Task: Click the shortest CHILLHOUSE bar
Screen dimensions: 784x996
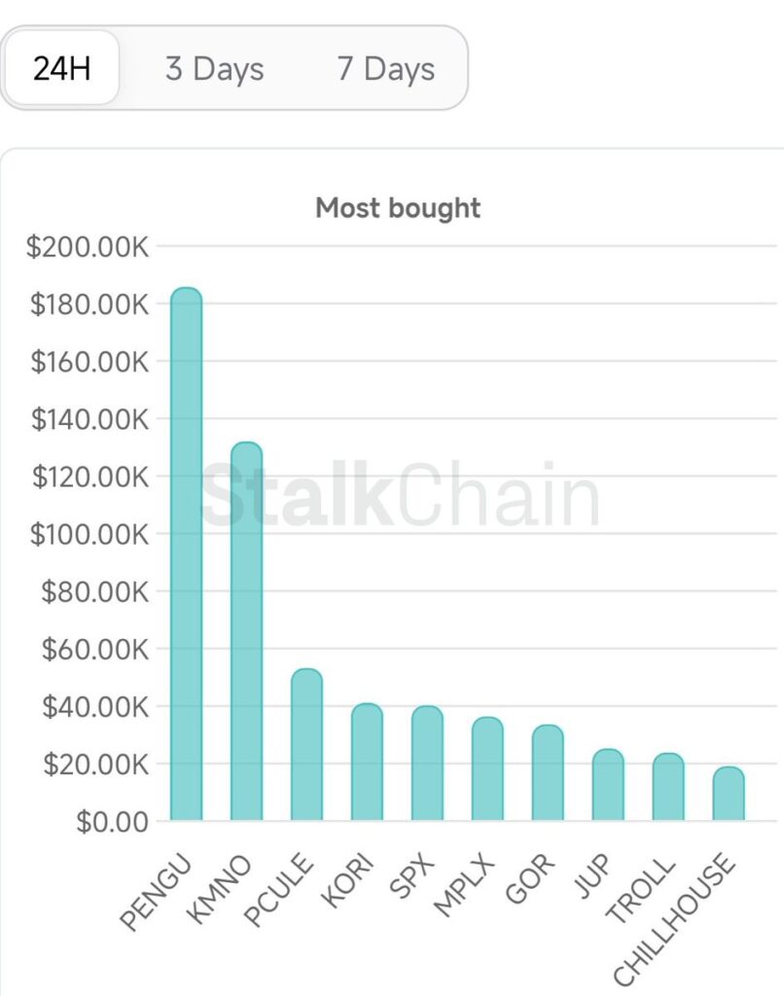Action: tap(729, 794)
